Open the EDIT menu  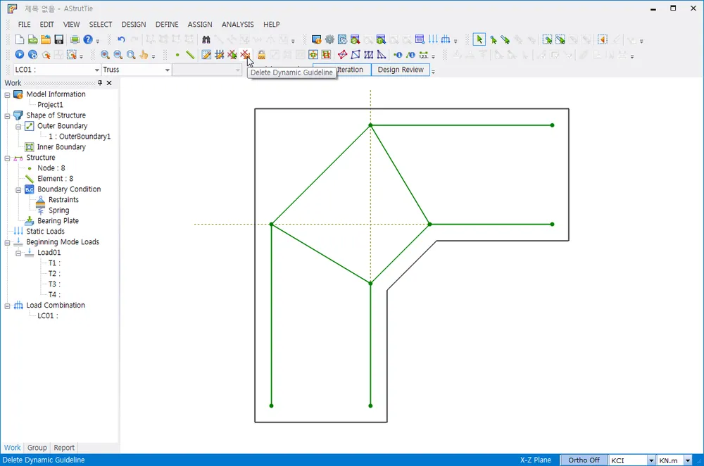point(46,24)
